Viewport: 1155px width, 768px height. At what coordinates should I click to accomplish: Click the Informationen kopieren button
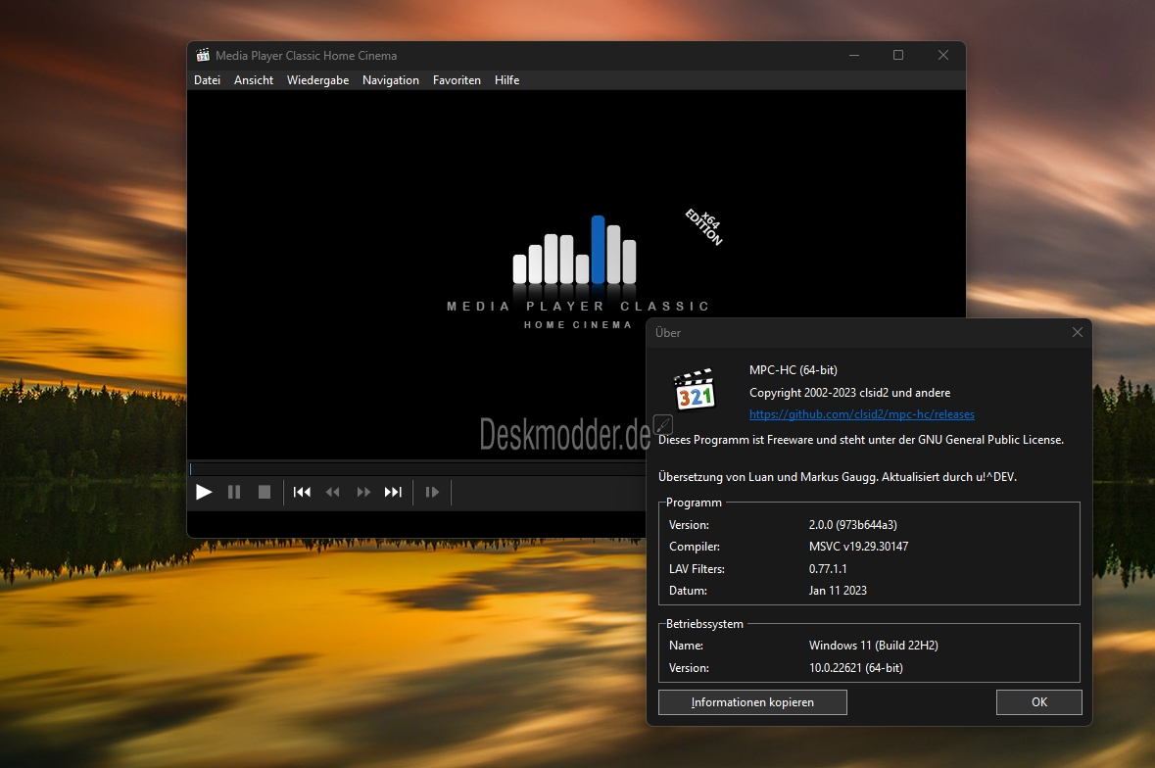point(752,702)
